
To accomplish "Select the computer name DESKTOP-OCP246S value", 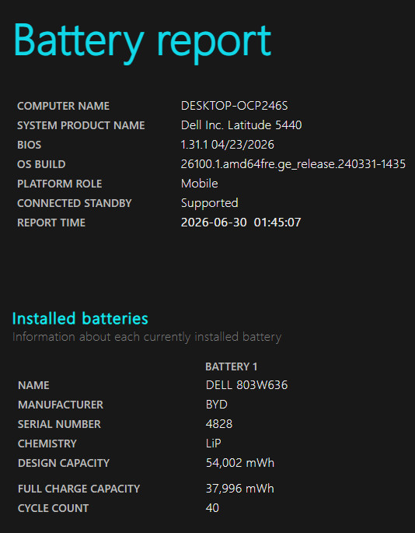I will (x=235, y=106).
